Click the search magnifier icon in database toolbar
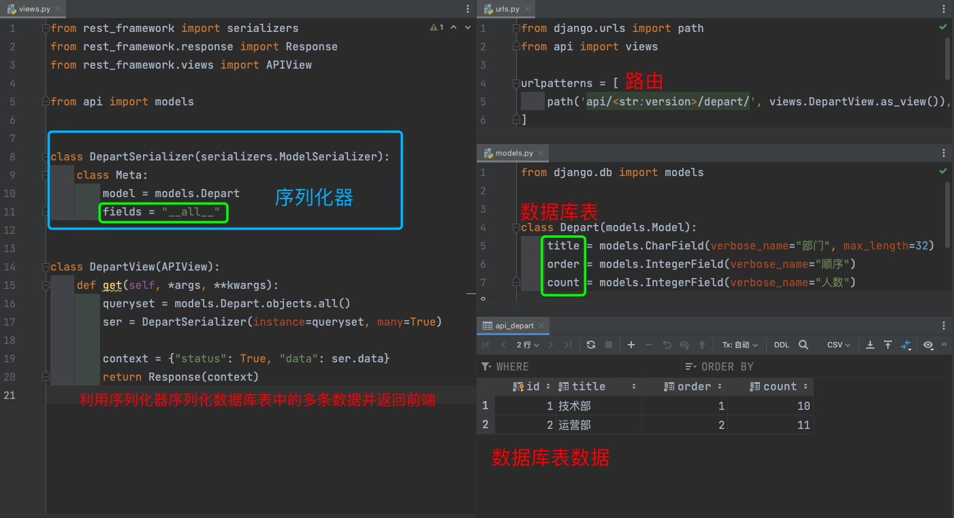The height and width of the screenshot is (518, 954). click(804, 345)
